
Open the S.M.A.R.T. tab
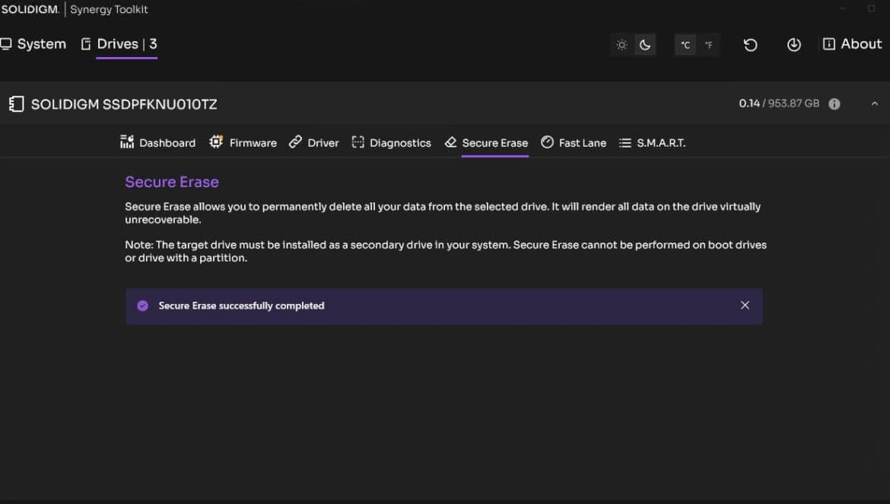[652, 143]
